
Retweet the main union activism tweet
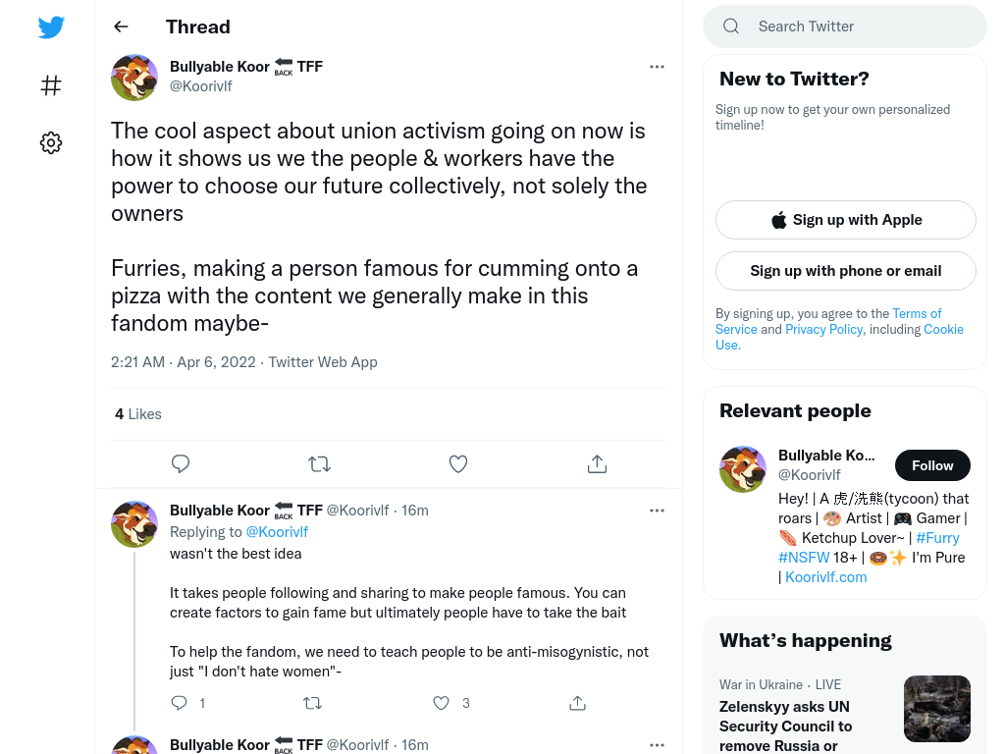pos(319,463)
